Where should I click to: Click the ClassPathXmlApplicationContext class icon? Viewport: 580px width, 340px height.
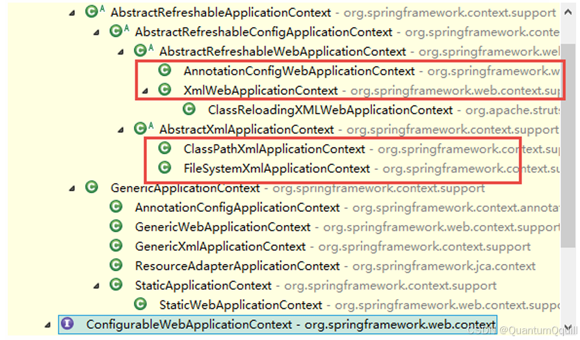[165, 148]
